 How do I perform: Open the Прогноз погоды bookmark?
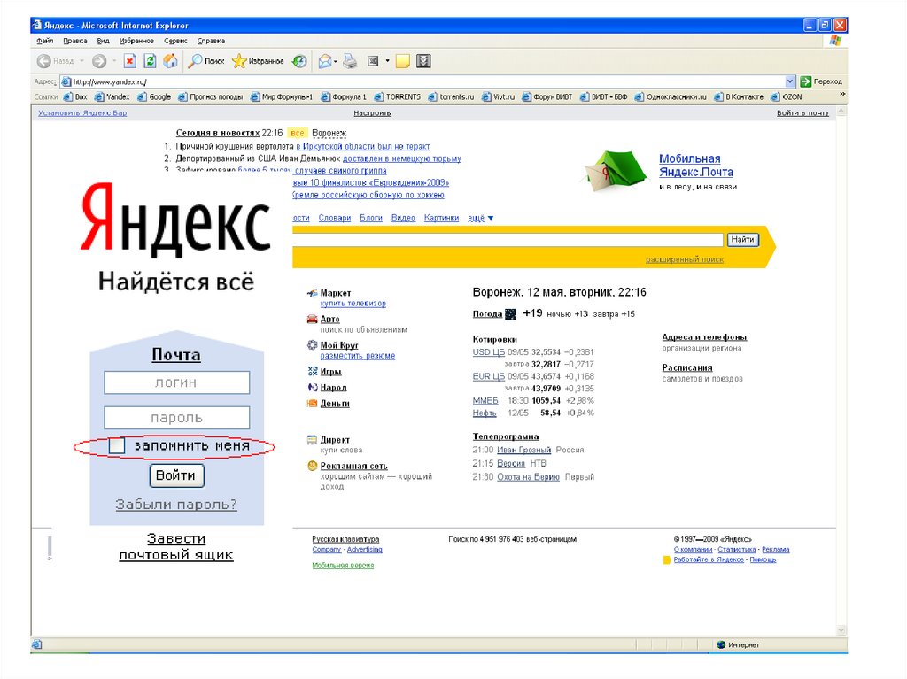click(211, 97)
